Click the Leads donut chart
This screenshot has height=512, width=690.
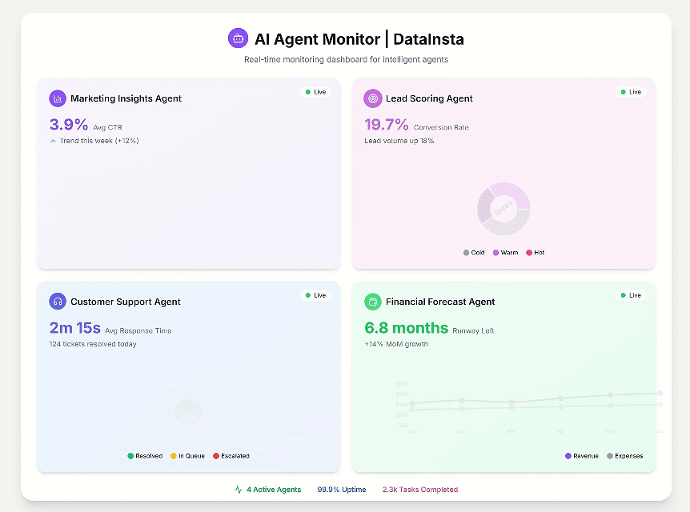503,209
